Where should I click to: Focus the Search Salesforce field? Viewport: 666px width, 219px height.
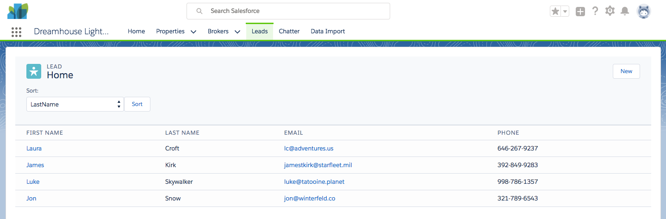[288, 11]
